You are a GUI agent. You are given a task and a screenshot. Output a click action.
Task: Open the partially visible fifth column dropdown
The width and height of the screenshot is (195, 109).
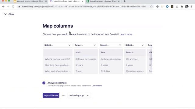point(150,45)
